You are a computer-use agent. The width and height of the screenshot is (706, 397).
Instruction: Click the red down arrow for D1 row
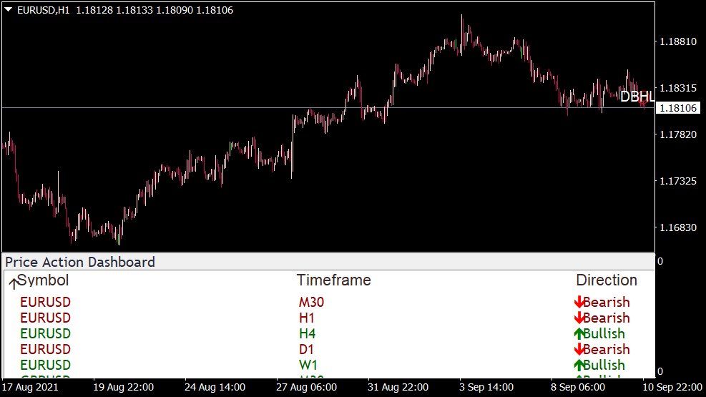coord(579,350)
